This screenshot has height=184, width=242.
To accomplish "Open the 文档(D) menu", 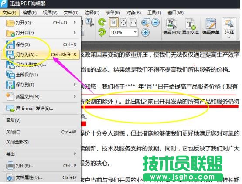I will point(71,13).
